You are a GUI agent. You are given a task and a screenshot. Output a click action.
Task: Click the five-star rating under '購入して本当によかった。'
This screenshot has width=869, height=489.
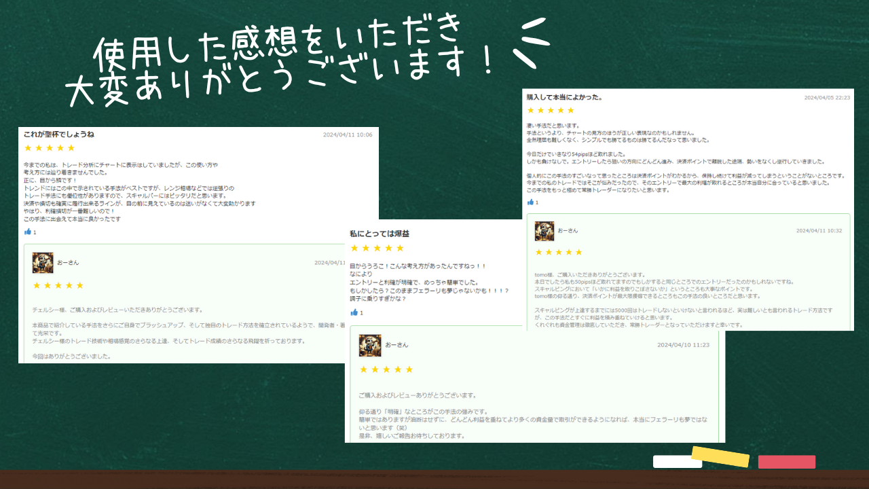(551, 110)
